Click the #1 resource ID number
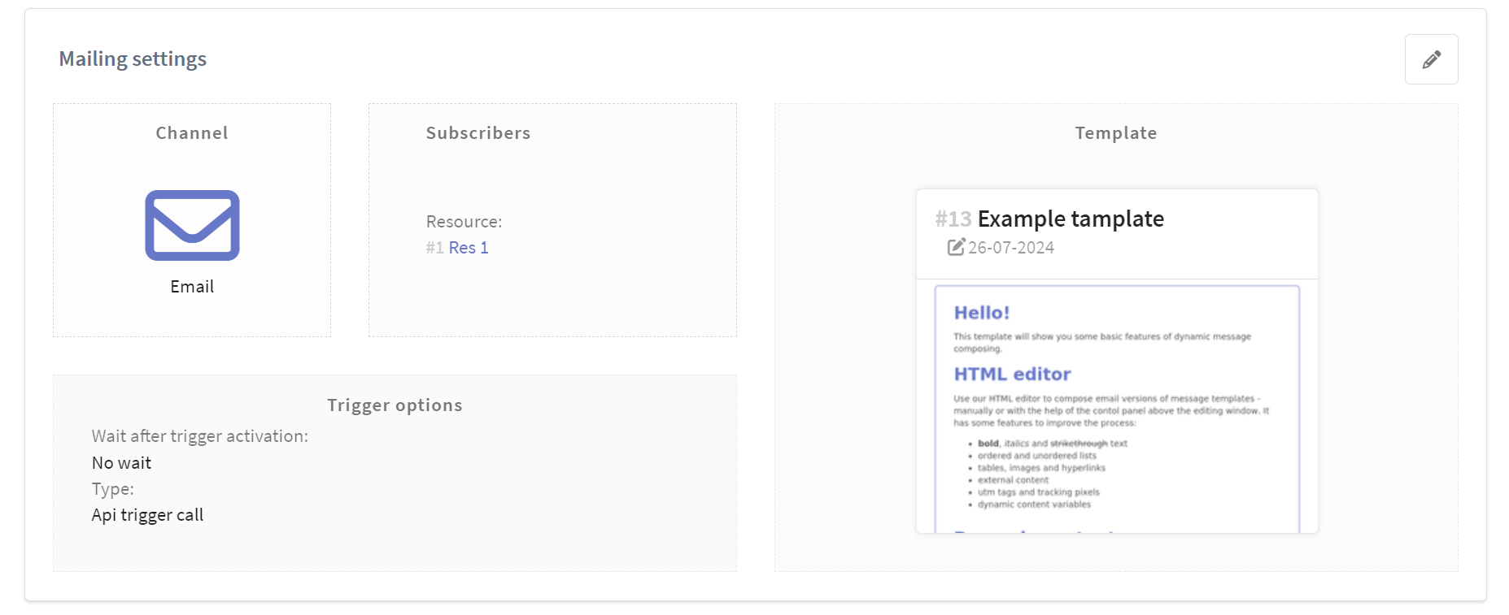The image size is (1509, 615). click(x=434, y=248)
